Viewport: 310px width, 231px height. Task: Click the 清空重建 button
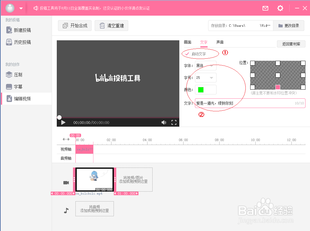111,26
